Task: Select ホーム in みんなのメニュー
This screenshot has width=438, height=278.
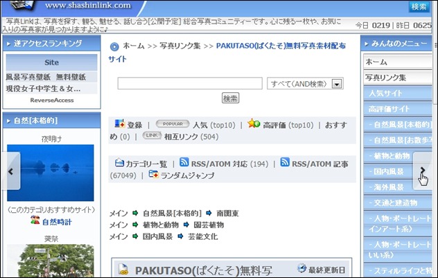Action: pyautogui.click(x=398, y=62)
